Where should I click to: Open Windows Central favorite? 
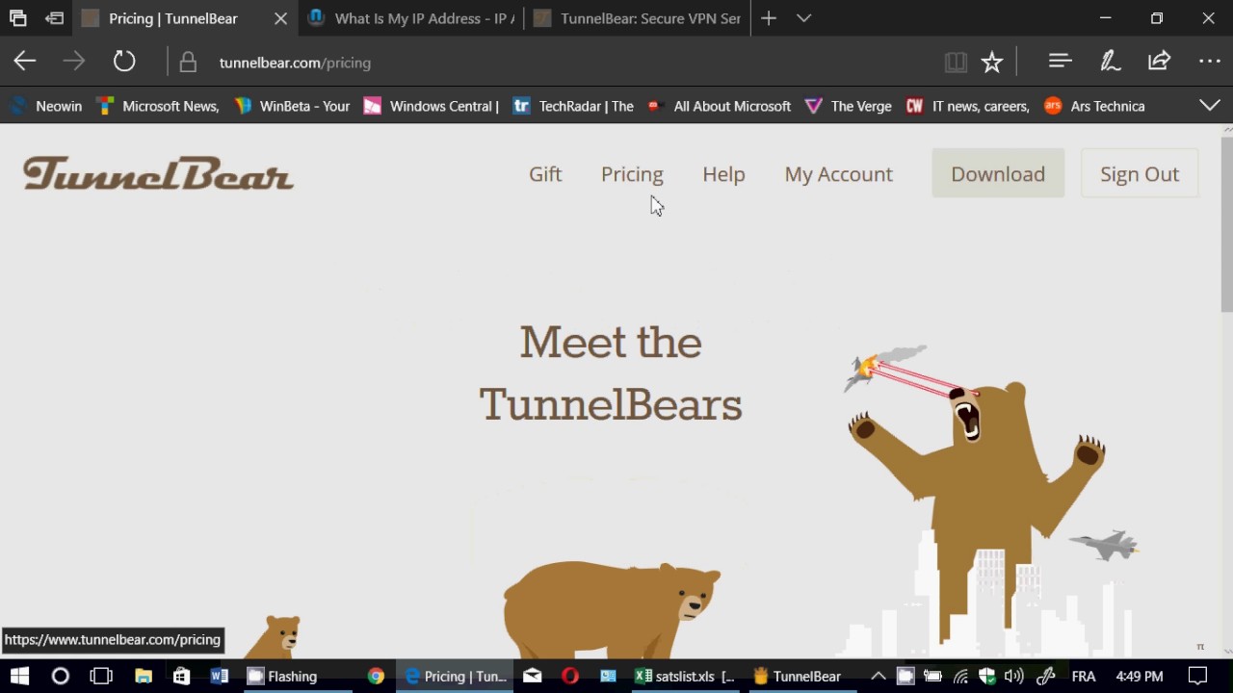click(431, 106)
